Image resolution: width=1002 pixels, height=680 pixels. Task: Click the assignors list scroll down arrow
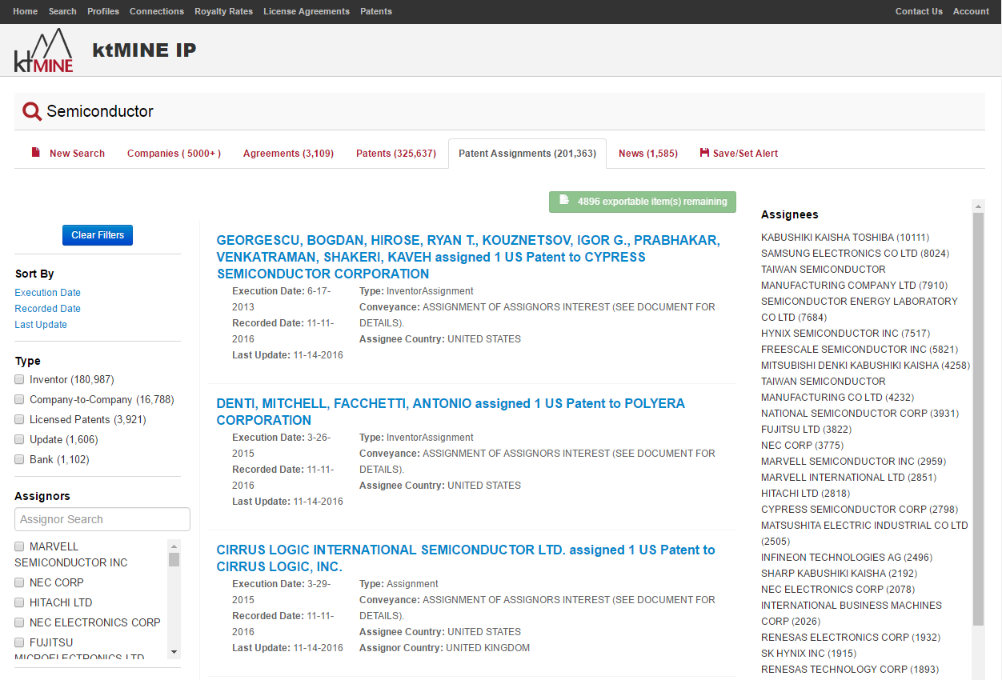click(x=174, y=652)
